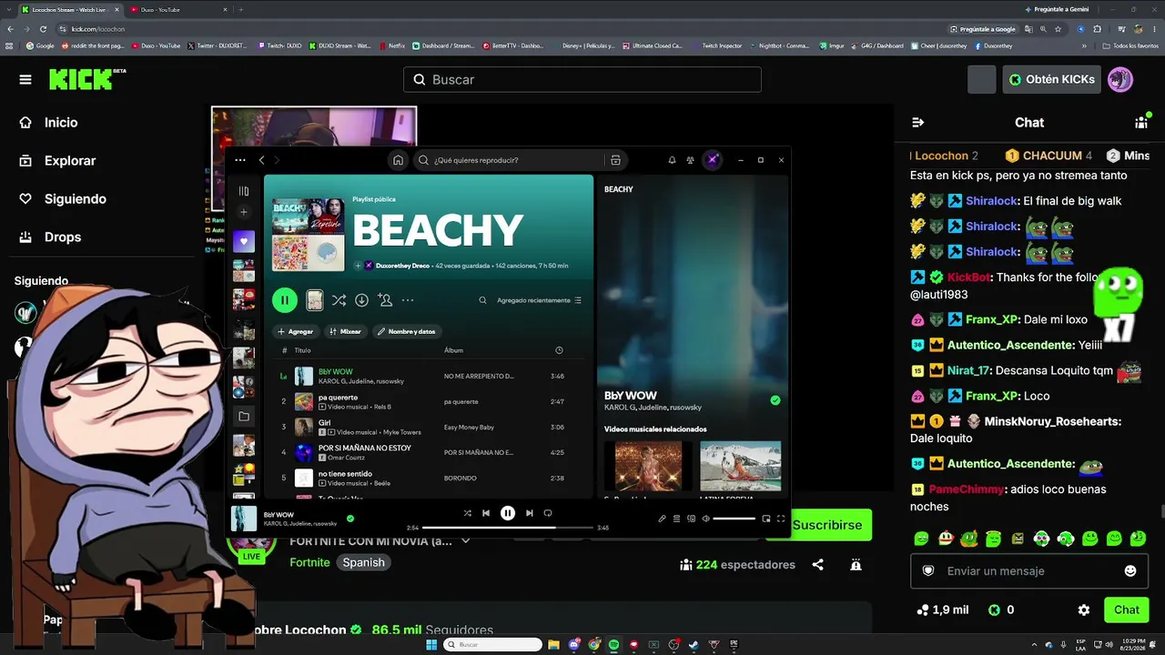Open the Netflix bookmark
This screenshot has width=1165, height=655.
[x=391, y=45]
